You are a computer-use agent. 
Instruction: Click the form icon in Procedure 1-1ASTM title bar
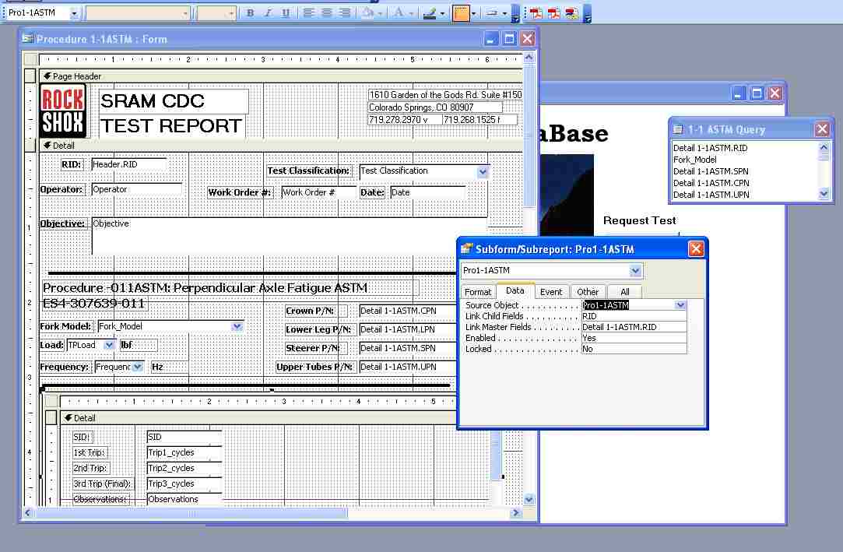pos(28,39)
